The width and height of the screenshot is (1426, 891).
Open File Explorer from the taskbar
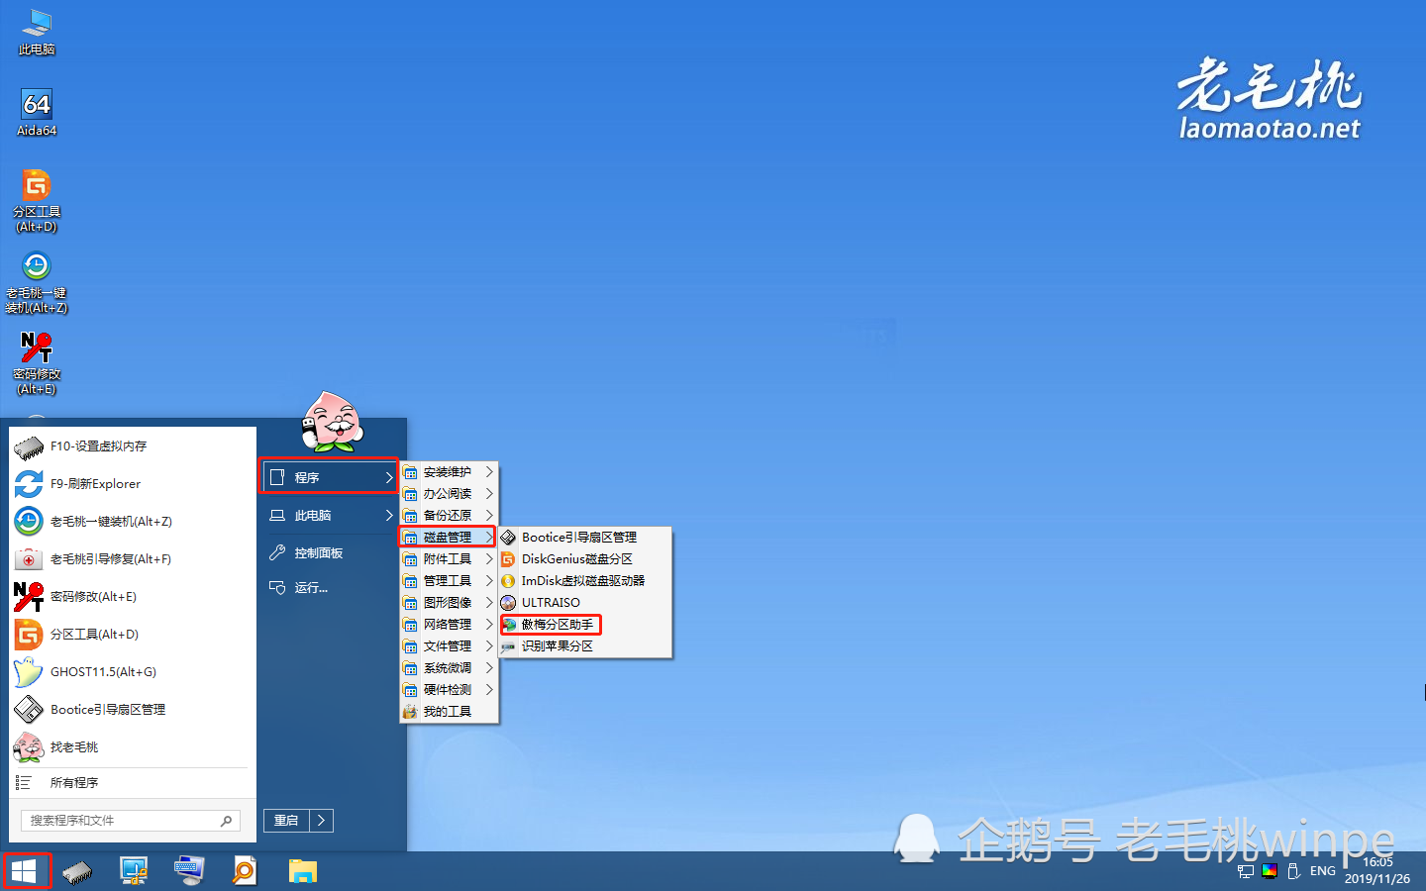tap(302, 871)
